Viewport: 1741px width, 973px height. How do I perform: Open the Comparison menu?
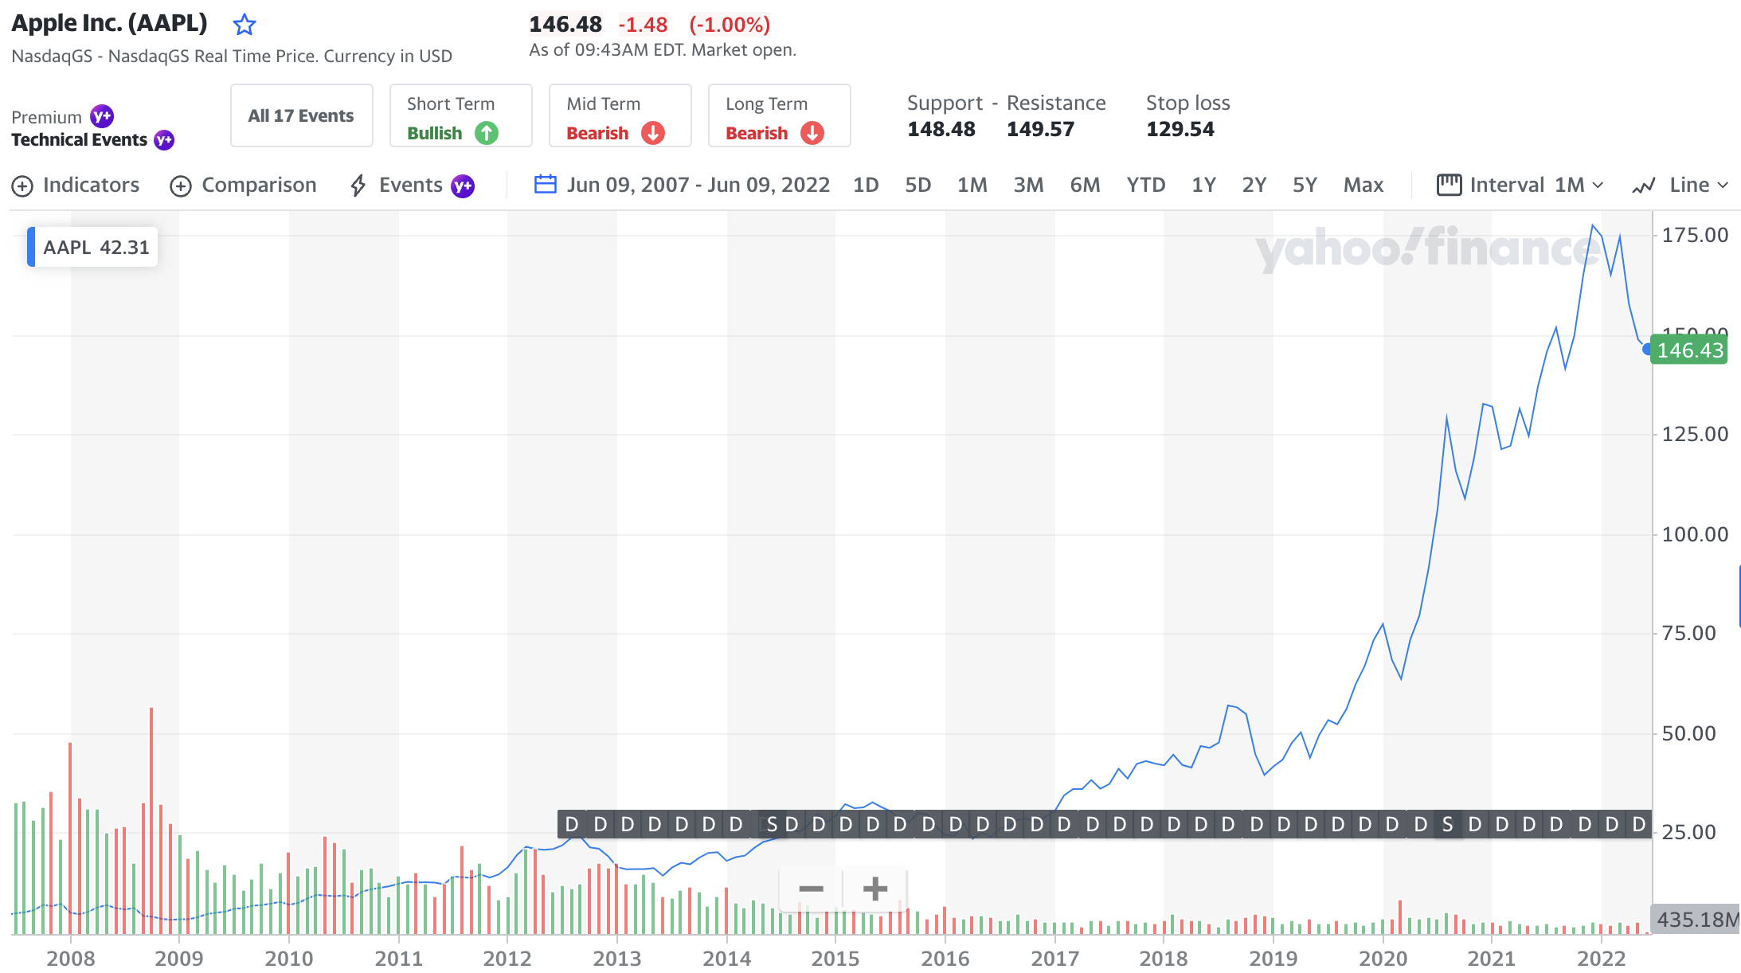pos(244,186)
